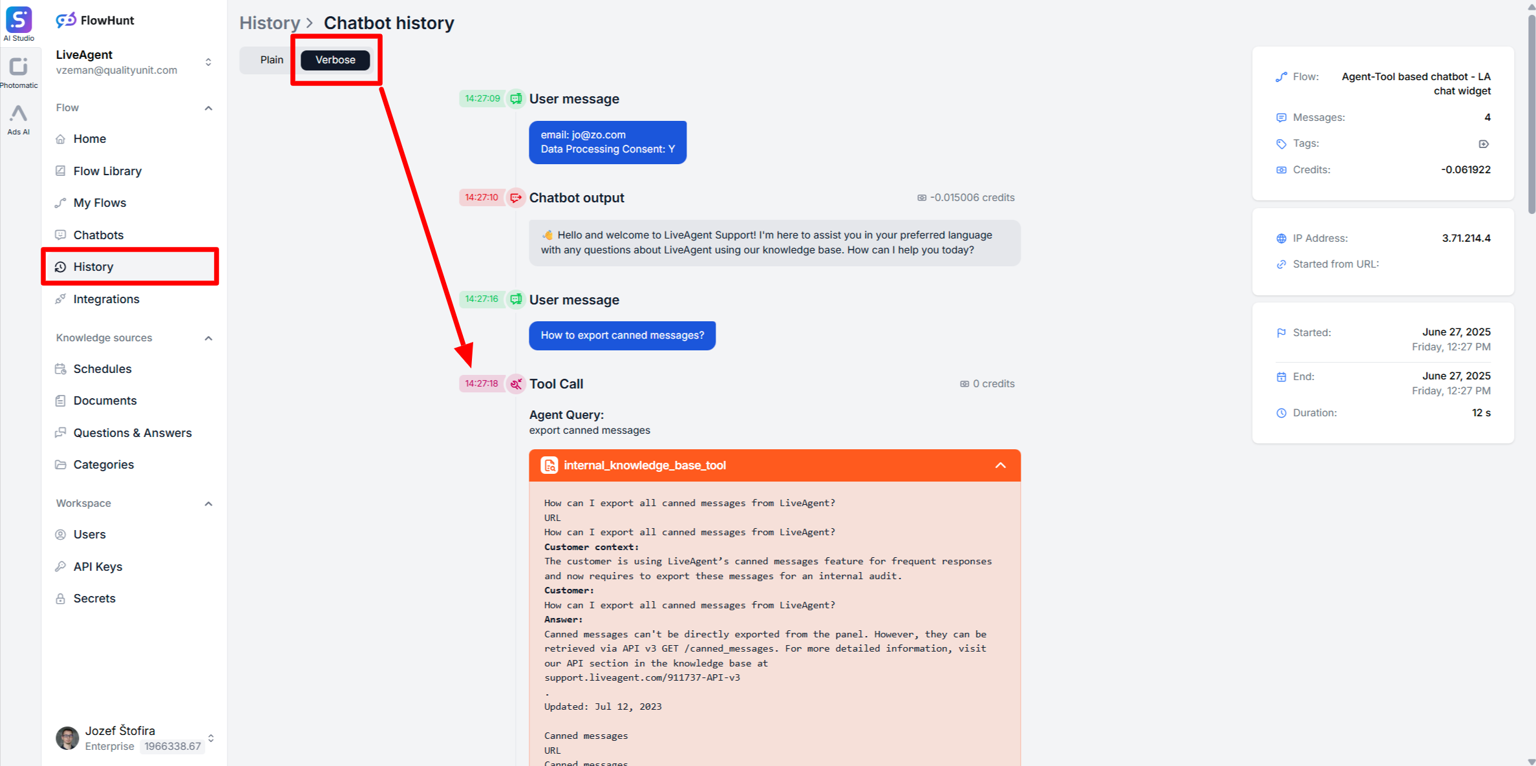Open Integrations from the sidebar
The width and height of the screenshot is (1536, 766).
106,299
